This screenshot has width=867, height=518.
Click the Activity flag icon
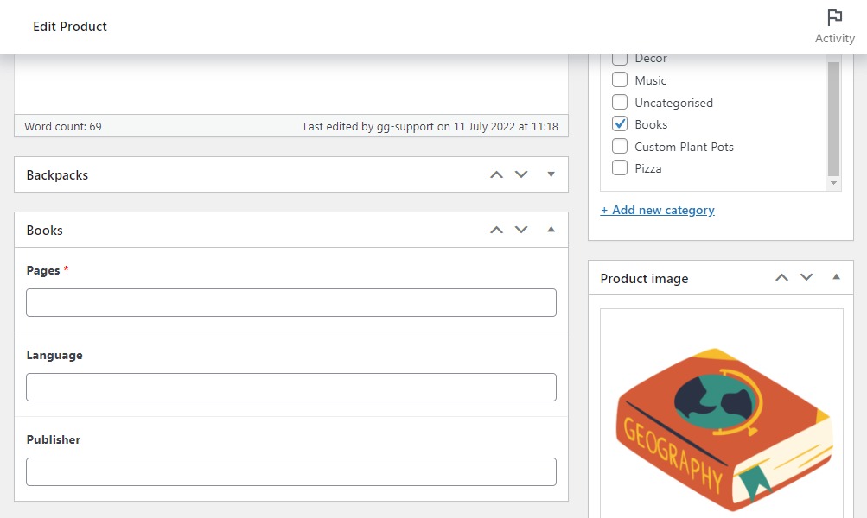tap(833, 16)
